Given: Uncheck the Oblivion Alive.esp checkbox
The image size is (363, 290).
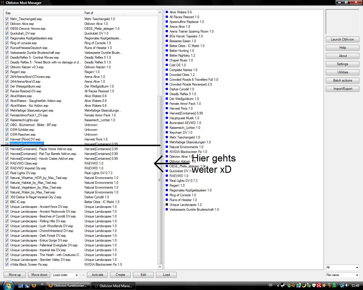Looking at the screenshot, I should [7, 24].
